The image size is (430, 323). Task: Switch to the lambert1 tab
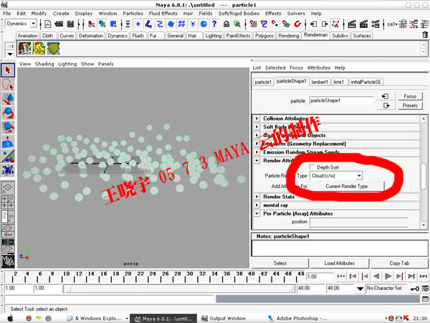pos(320,82)
